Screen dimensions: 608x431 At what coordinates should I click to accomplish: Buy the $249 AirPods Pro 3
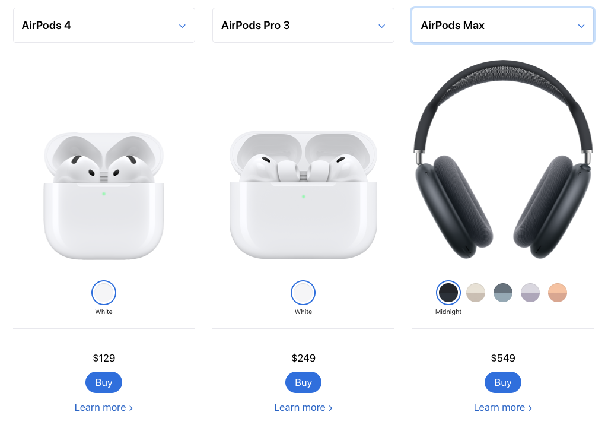tap(303, 382)
